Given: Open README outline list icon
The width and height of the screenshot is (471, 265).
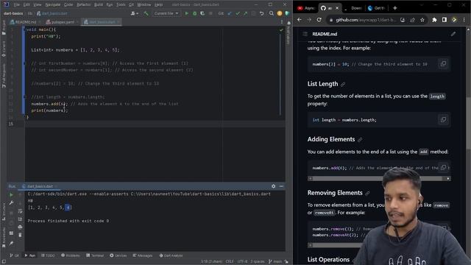Looking at the screenshot, I should (305, 34).
